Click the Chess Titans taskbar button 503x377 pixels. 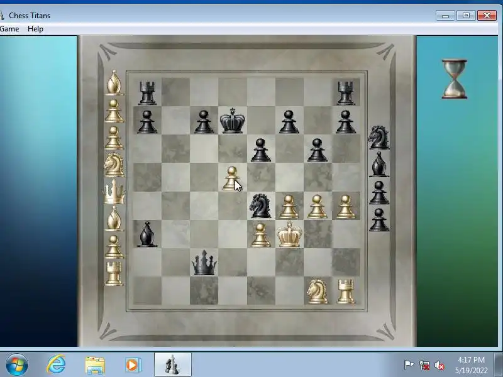click(x=172, y=365)
